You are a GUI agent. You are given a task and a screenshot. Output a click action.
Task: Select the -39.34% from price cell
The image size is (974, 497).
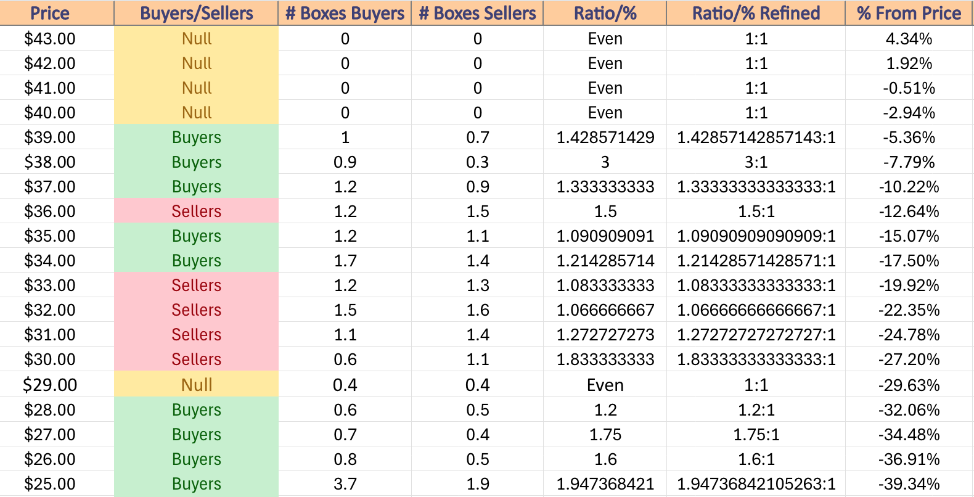(x=909, y=484)
